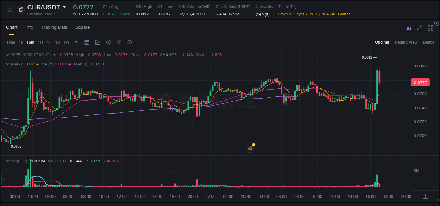Select the date range calendar icon
This screenshot has height=206, width=440.
[x=87, y=42]
